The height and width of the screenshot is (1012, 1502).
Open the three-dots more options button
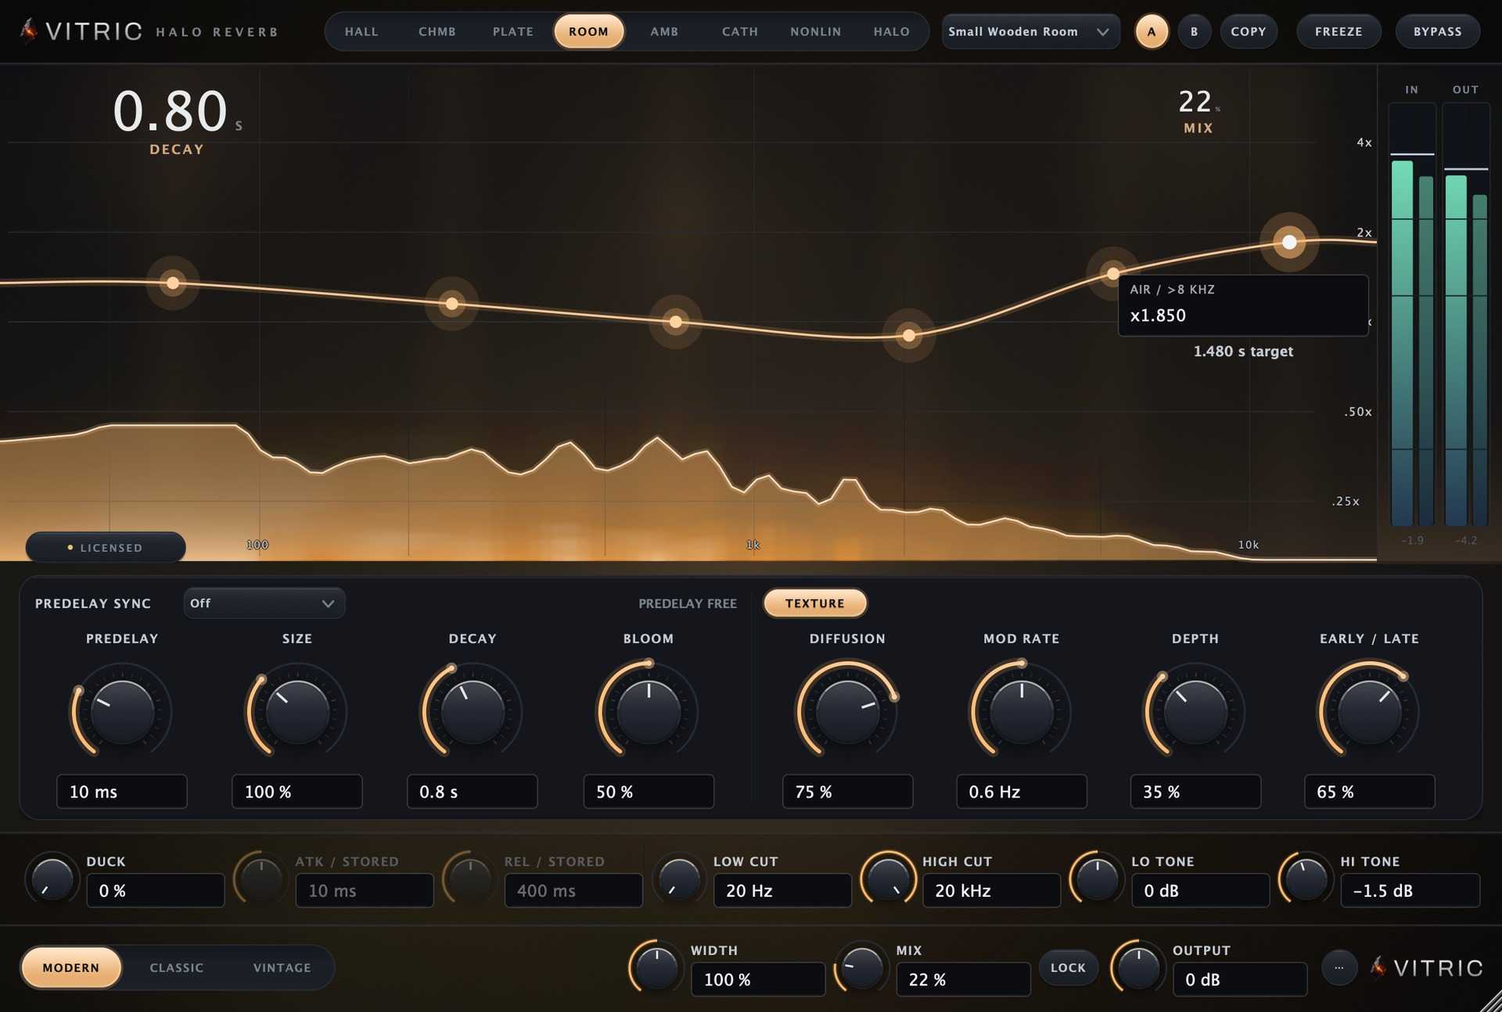(1339, 967)
